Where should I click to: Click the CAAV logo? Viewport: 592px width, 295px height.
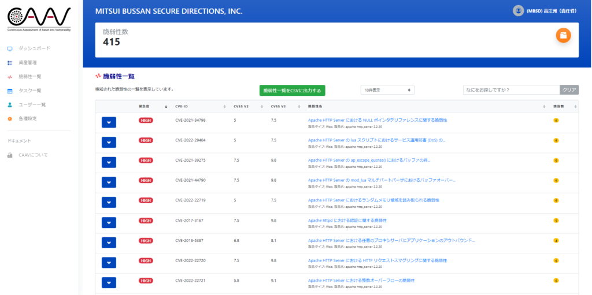click(39, 18)
